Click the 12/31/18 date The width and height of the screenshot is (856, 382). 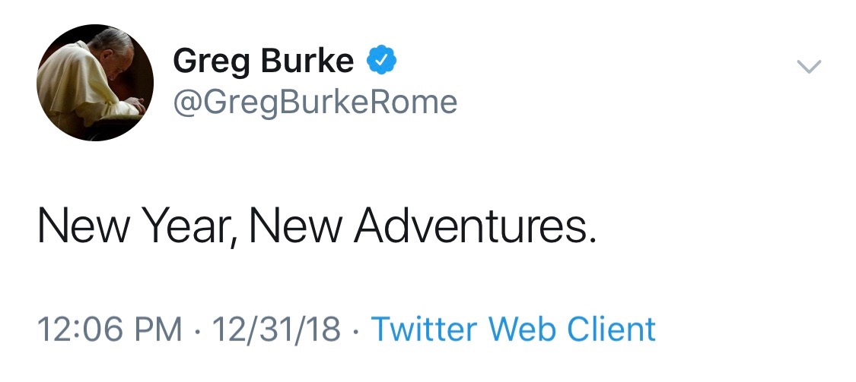point(276,330)
